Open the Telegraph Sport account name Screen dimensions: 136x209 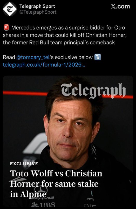click(37, 6)
